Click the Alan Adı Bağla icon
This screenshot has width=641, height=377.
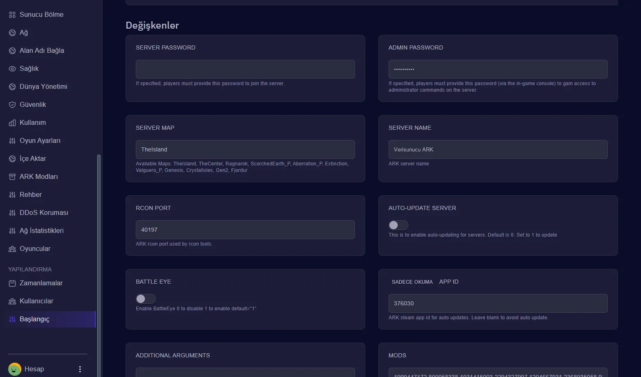[12, 51]
